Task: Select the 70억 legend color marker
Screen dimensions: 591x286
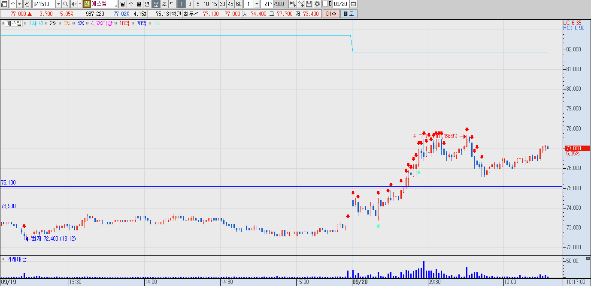Action: (x=133, y=23)
